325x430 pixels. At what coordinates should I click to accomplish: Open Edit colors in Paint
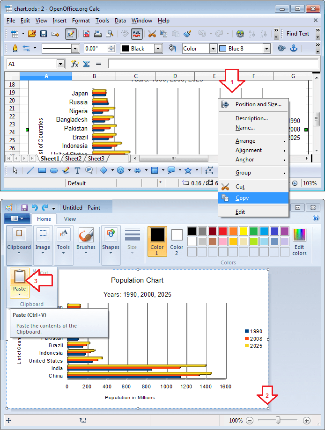299,241
